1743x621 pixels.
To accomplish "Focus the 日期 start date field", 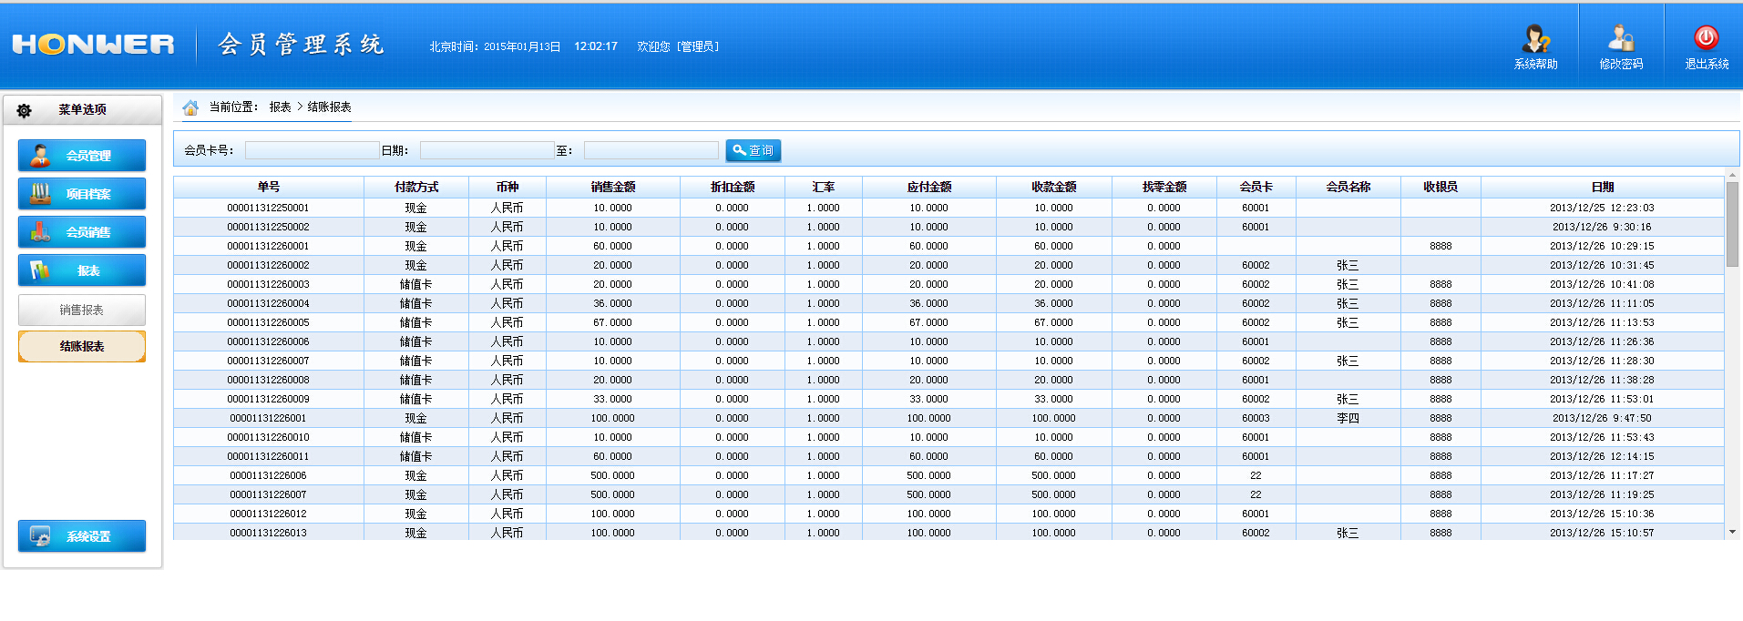I will pos(487,150).
